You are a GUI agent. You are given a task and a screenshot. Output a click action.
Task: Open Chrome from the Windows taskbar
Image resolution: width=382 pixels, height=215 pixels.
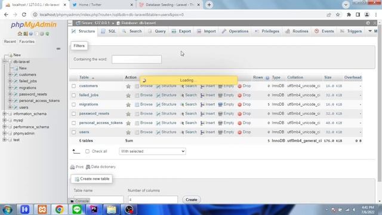(59, 210)
